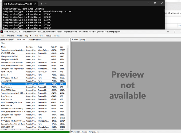Switch to the Dump tab

click(82, 40)
